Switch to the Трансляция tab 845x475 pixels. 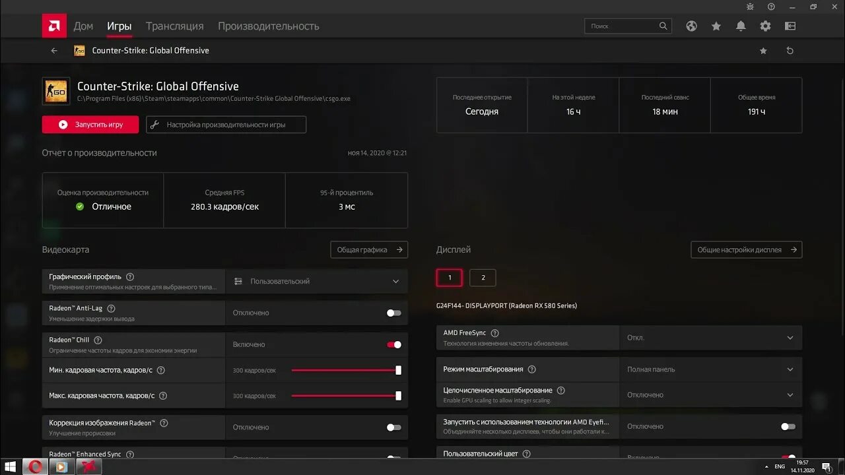tap(175, 26)
